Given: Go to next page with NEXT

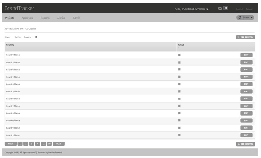Looking at the screenshot, I should (59, 144).
